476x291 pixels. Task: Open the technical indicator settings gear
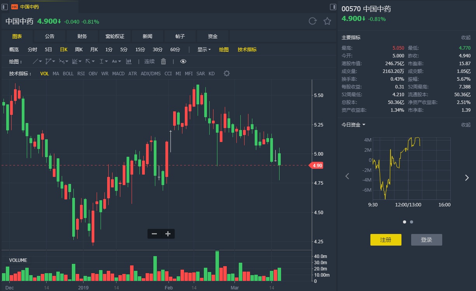click(227, 73)
